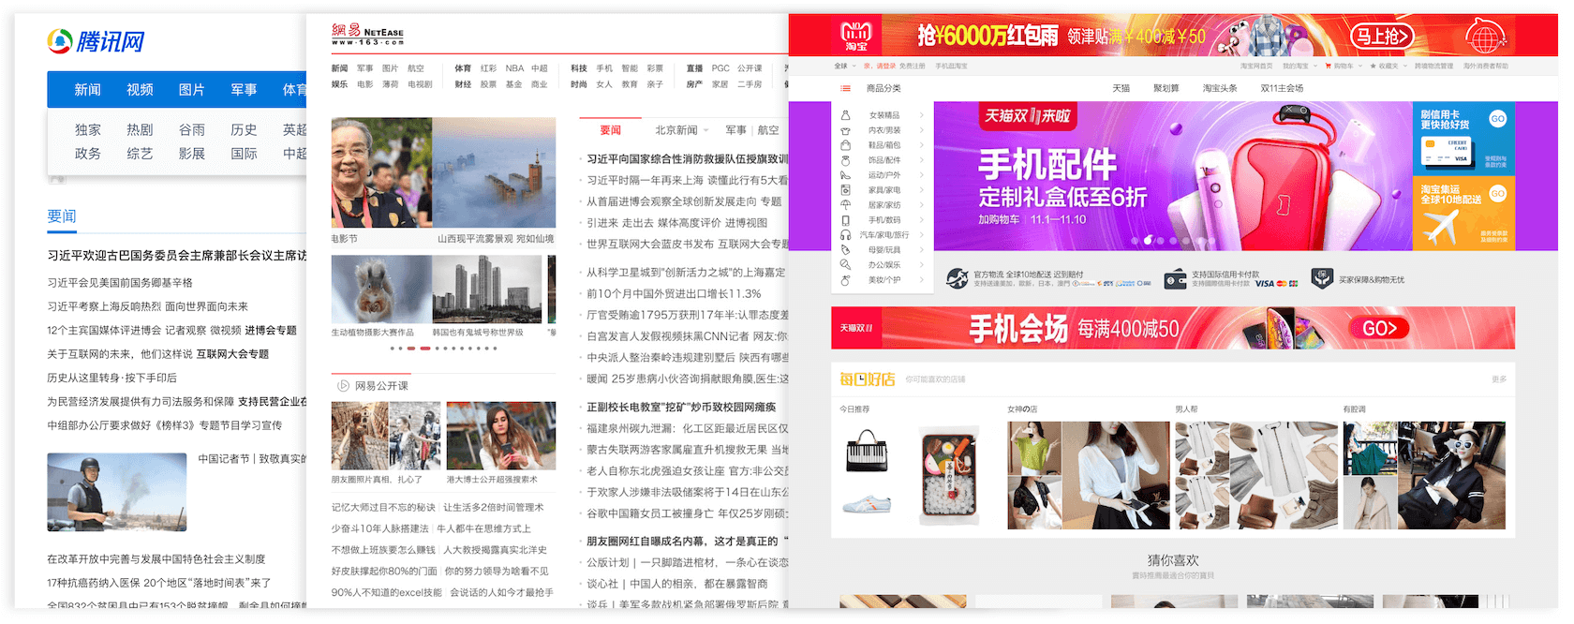Click the NetEase 163.com logo
Screen dimensions: 1574x624
(367, 35)
